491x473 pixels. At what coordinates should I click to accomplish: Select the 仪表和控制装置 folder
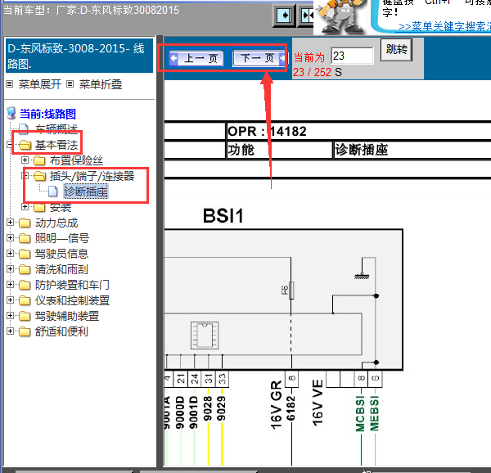point(72,301)
